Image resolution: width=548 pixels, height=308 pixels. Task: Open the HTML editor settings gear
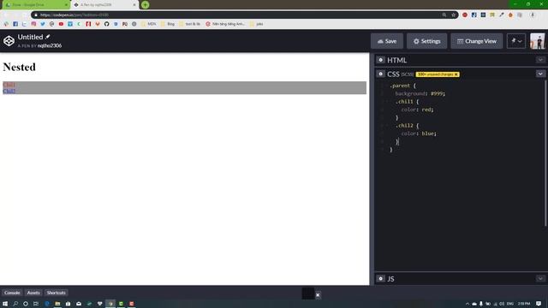click(x=380, y=60)
